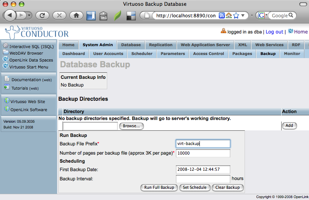309x200 pixels.
Task: Click the Documentation page icon
Action: [7, 79]
